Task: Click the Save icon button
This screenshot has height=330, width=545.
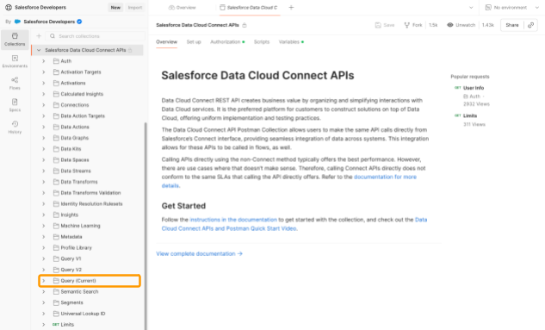Action: click(x=378, y=25)
